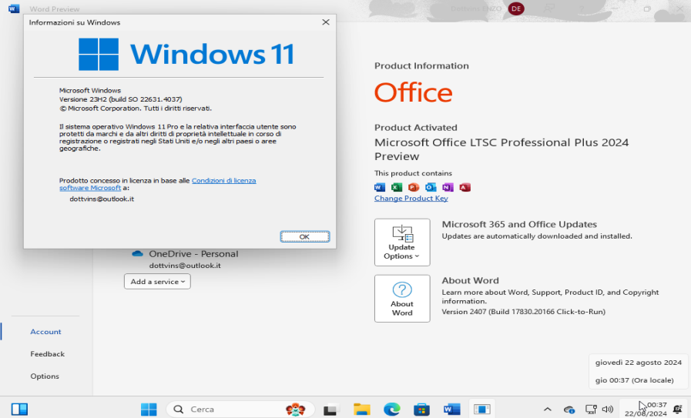Click the Product Activated label

point(415,127)
